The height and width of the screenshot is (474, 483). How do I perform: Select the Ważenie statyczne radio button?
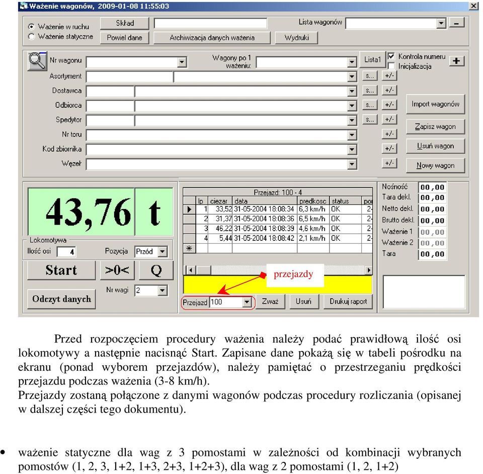(31, 37)
